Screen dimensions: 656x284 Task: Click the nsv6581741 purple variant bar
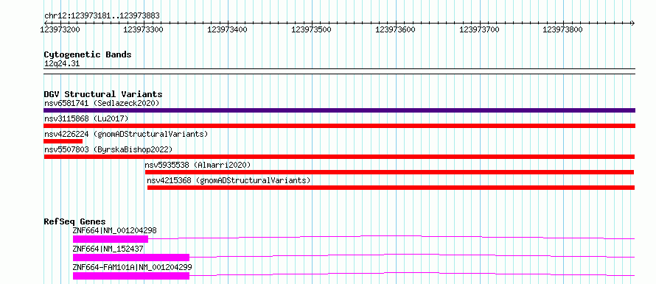(x=339, y=110)
